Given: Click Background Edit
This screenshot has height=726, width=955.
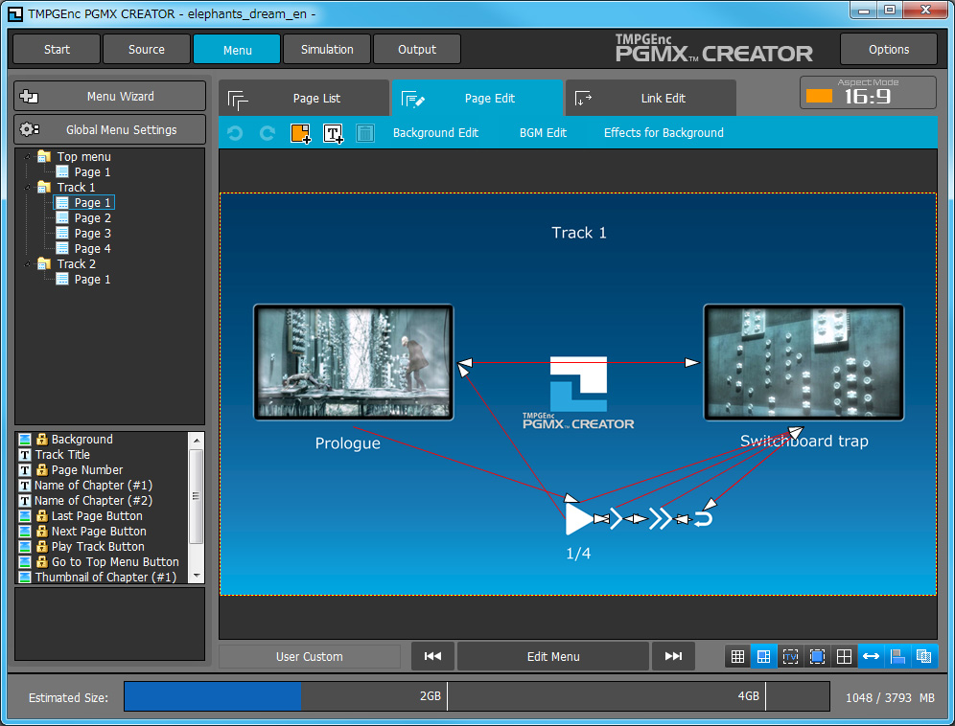Looking at the screenshot, I should 435,133.
